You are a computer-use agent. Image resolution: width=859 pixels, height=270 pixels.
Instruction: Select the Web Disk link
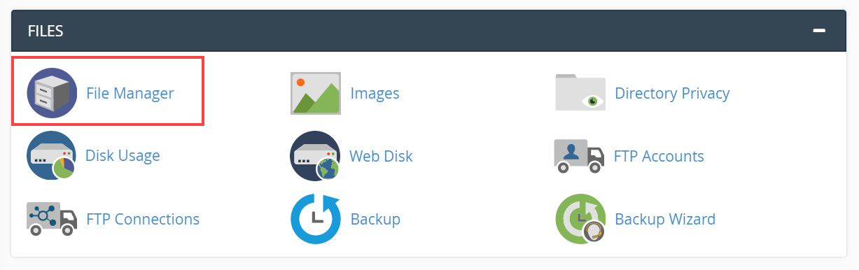pyautogui.click(x=382, y=155)
